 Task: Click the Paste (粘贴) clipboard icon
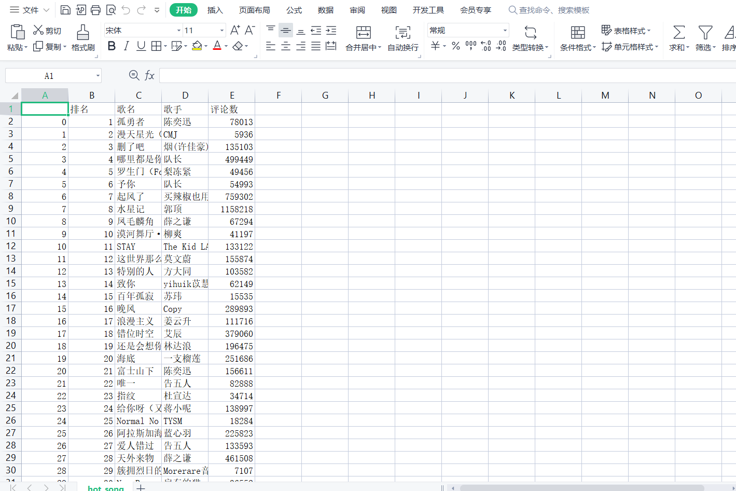[18, 32]
